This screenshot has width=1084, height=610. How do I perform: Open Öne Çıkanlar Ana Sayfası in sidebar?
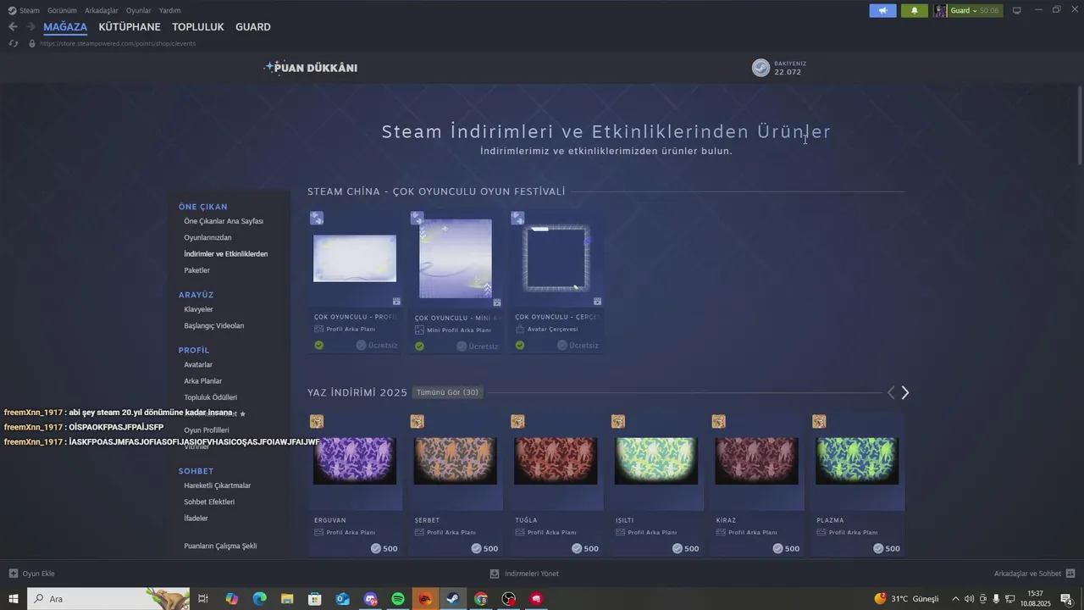coord(224,221)
